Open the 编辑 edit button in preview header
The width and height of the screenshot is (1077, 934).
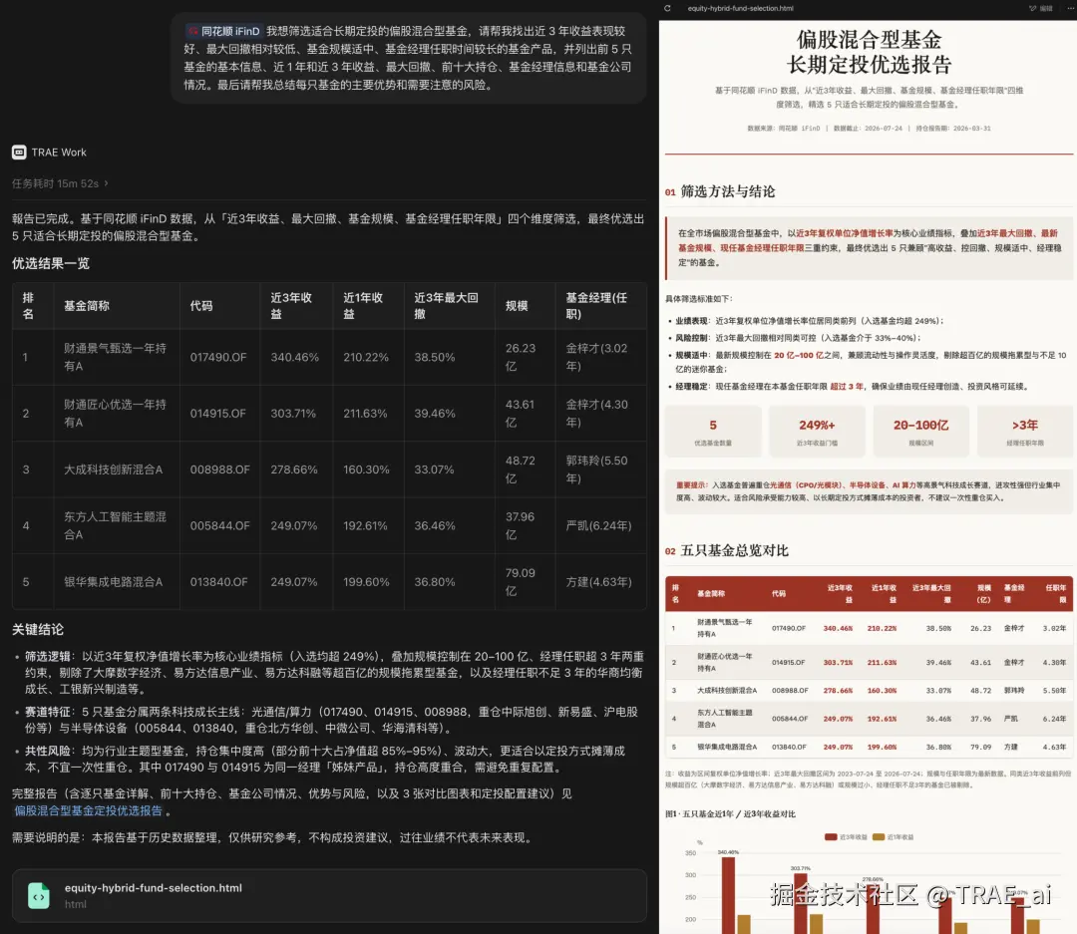1041,8
